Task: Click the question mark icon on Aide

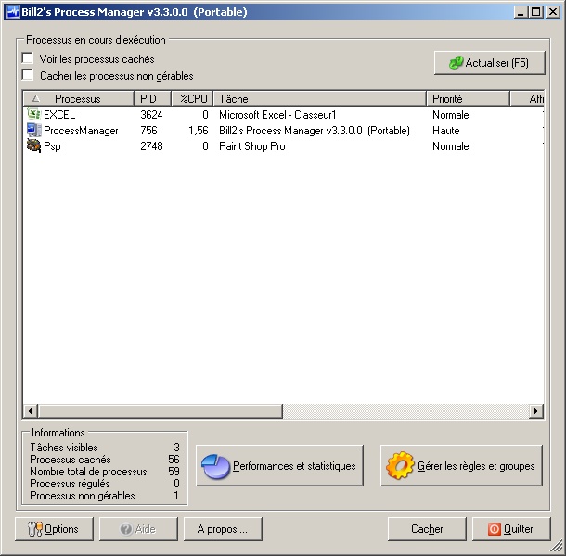Action: coord(126,529)
